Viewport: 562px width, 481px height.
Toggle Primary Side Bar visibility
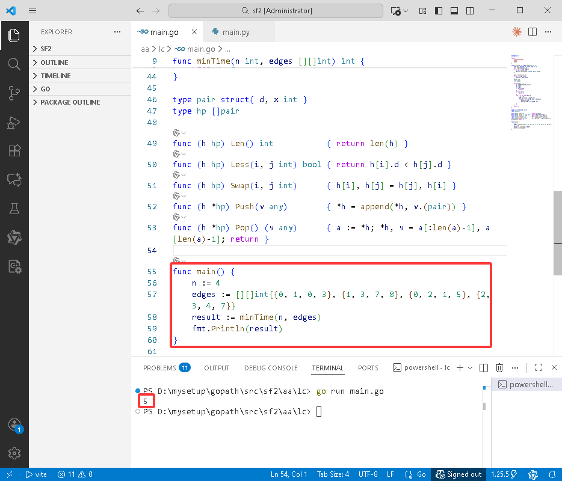(438, 11)
